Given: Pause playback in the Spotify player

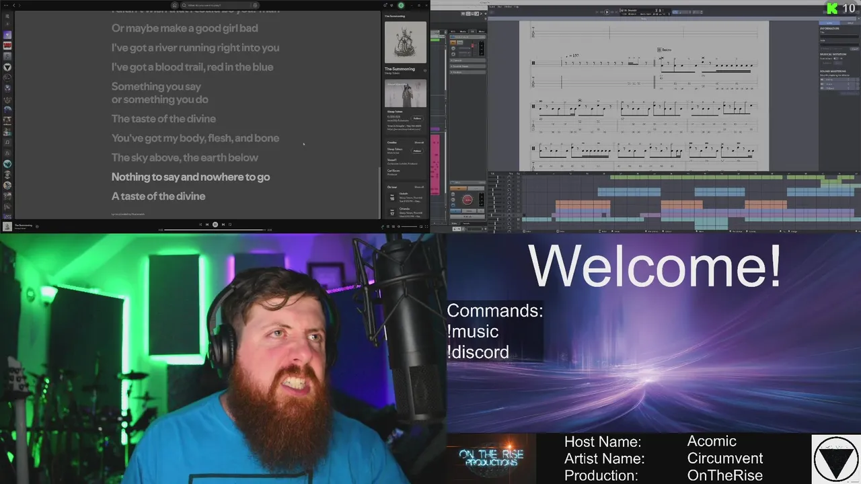Looking at the screenshot, I should pyautogui.click(x=215, y=225).
